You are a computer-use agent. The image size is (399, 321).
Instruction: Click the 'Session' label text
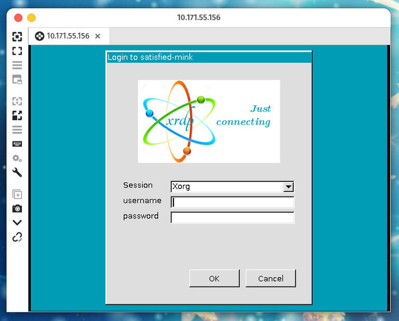pos(138,185)
